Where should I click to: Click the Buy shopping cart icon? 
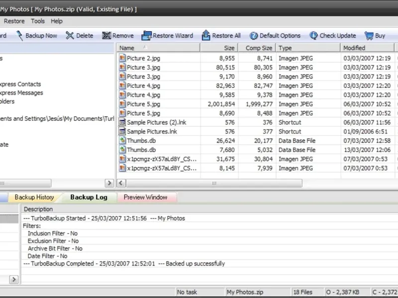click(x=369, y=36)
